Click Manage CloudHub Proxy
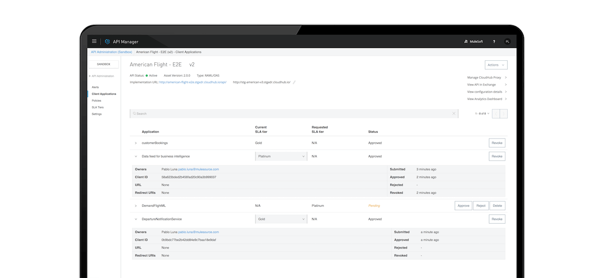The image size is (599, 278). tap(487, 77)
